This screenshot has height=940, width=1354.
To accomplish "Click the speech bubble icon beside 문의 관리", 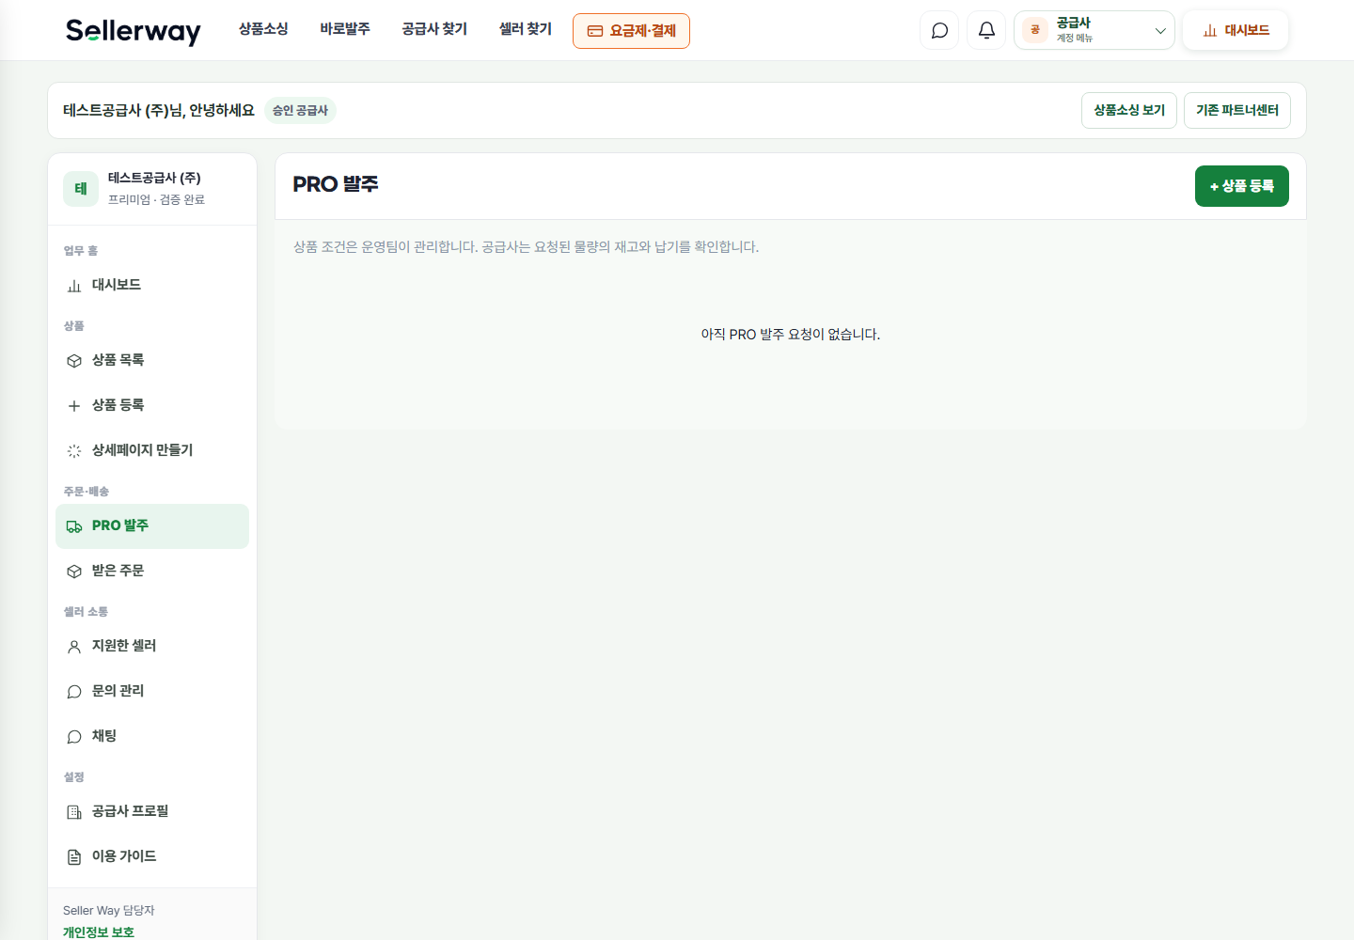I will [x=74, y=692].
